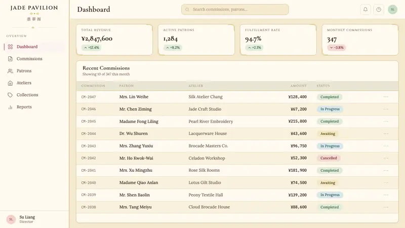Open Reports from sidebar
This screenshot has height=228, width=405.
(x=34, y=107)
